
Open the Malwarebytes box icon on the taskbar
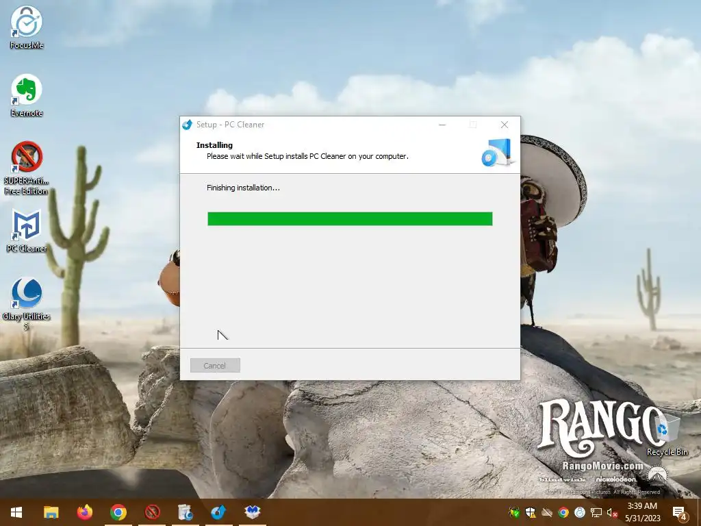[x=253, y=512]
